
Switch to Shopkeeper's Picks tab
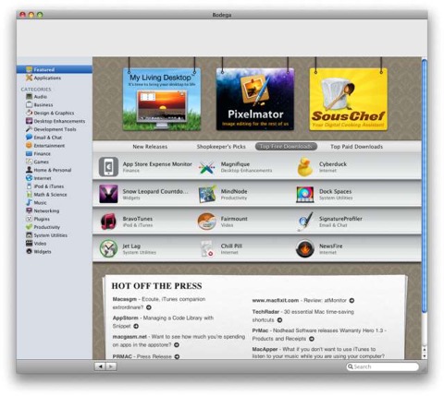pos(221,147)
